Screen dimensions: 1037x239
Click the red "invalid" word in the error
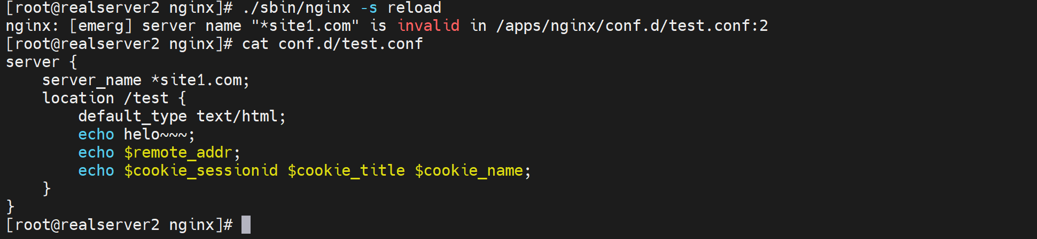coord(428,26)
